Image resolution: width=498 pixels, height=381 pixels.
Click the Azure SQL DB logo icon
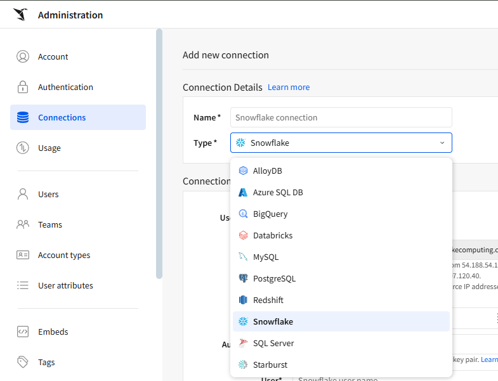coord(243,193)
